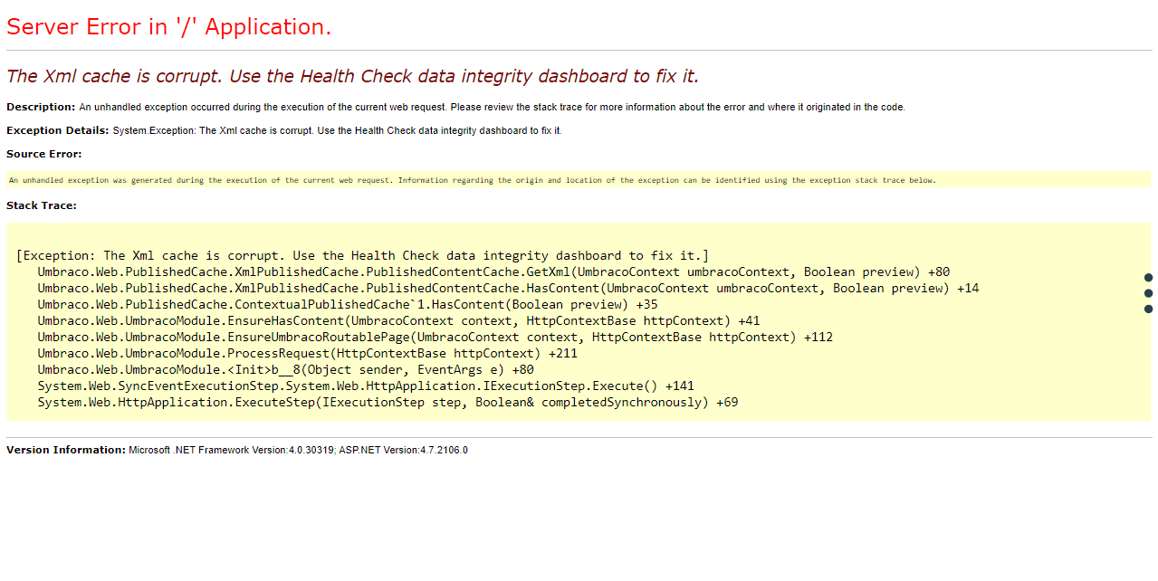Click the SyncEventExecutionStep Execute() stack trace line
This screenshot has height=581, width=1158.
click(366, 386)
